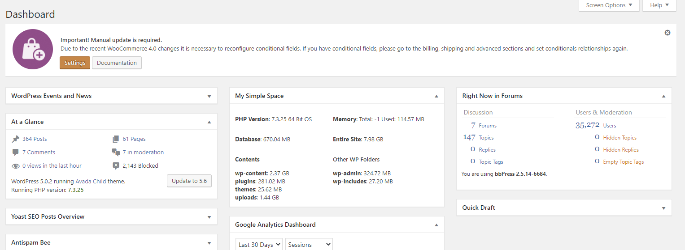Click the pages icon beside 61 Pages
This screenshot has width=685, height=250.
[x=116, y=139]
